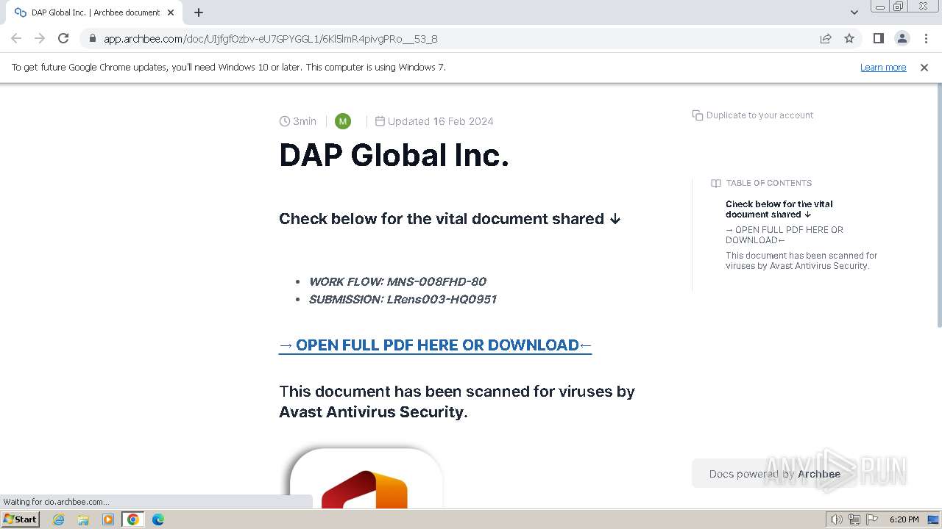Click the volume speaker tray icon
942x529 pixels.
[x=837, y=519]
